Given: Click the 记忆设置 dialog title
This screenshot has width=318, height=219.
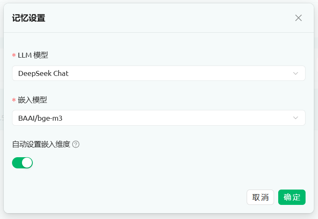Looking at the screenshot, I should [29, 18].
